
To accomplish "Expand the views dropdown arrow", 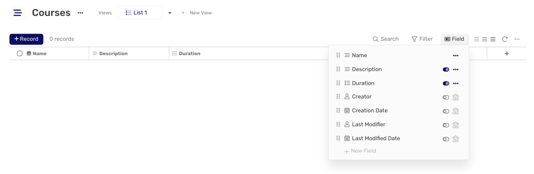I will click(170, 13).
